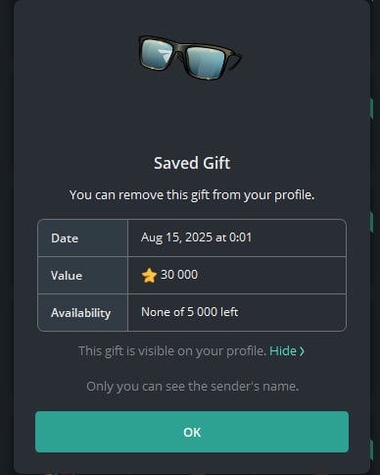Click the chevron beside Hide
The image size is (380, 475).
(x=302, y=351)
